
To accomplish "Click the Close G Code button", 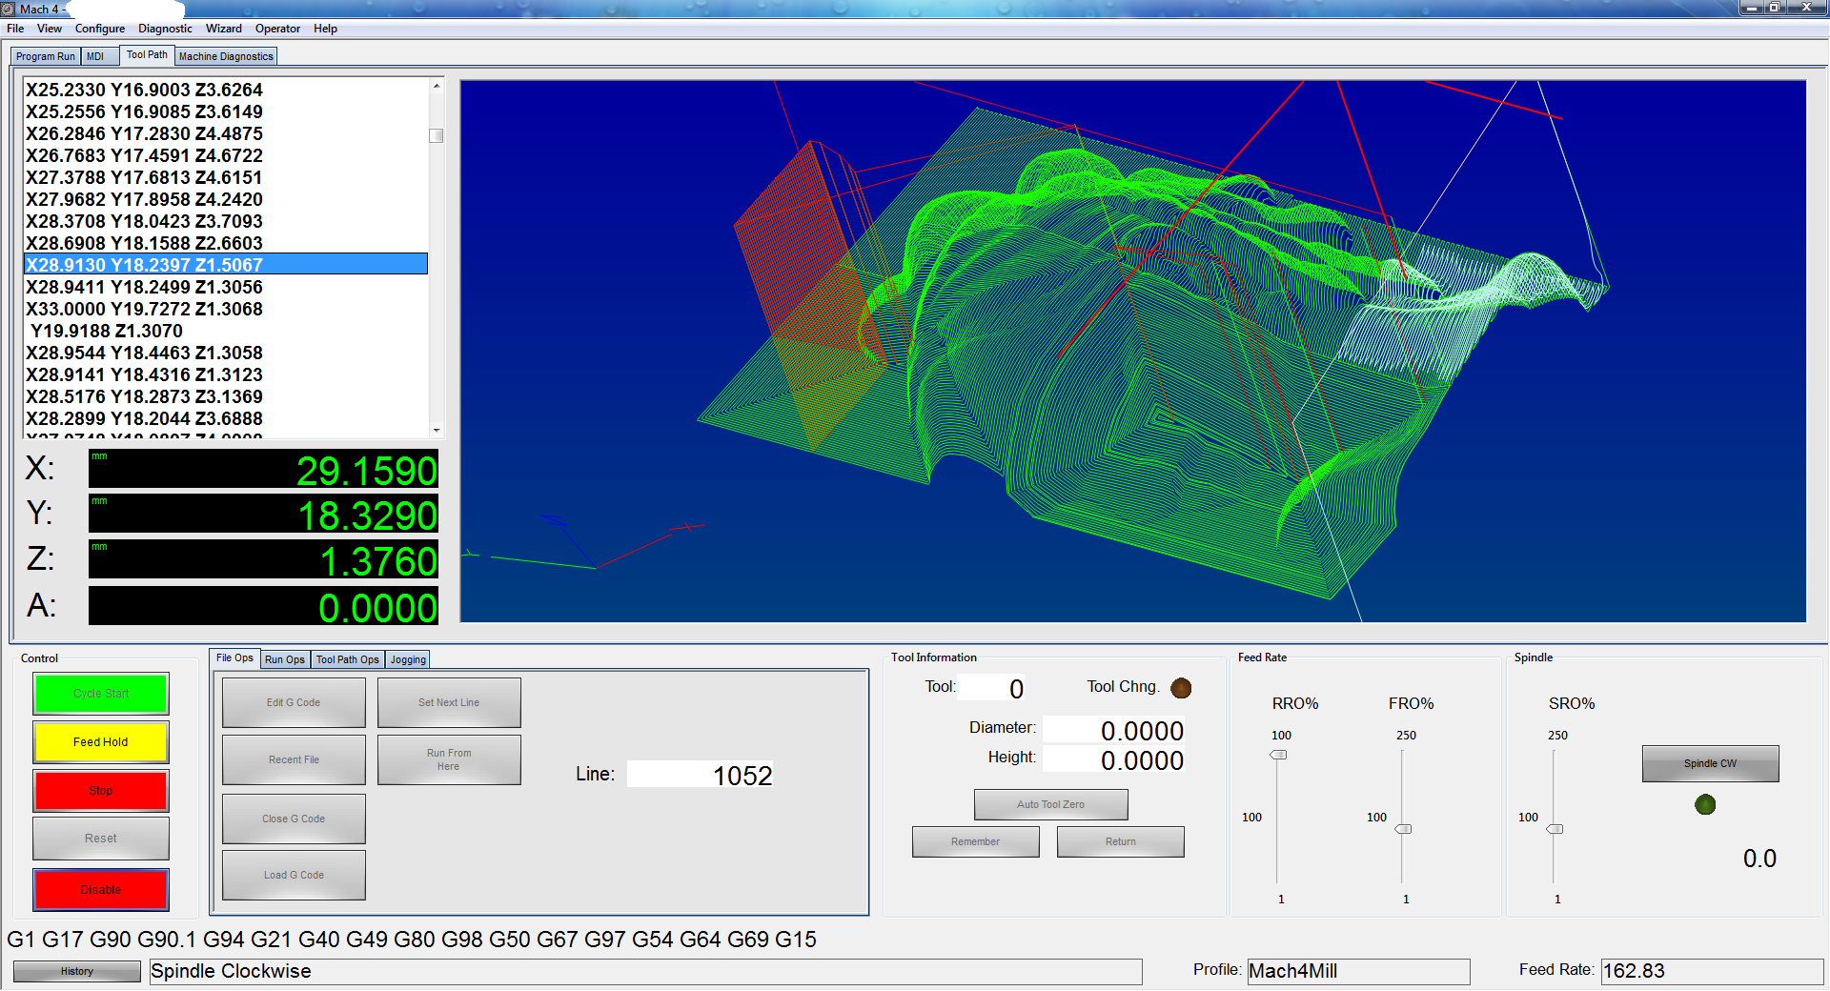I will point(294,819).
